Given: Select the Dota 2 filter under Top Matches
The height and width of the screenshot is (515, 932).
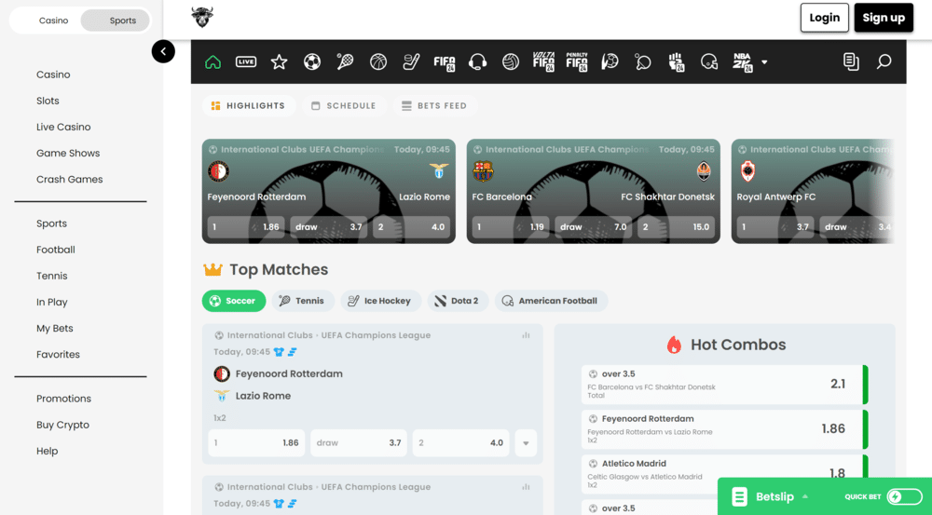Looking at the screenshot, I should 458,301.
